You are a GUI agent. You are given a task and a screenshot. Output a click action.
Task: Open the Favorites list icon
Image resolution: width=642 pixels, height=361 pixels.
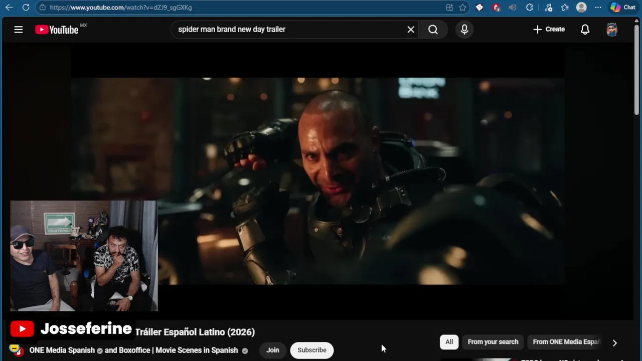point(565,8)
